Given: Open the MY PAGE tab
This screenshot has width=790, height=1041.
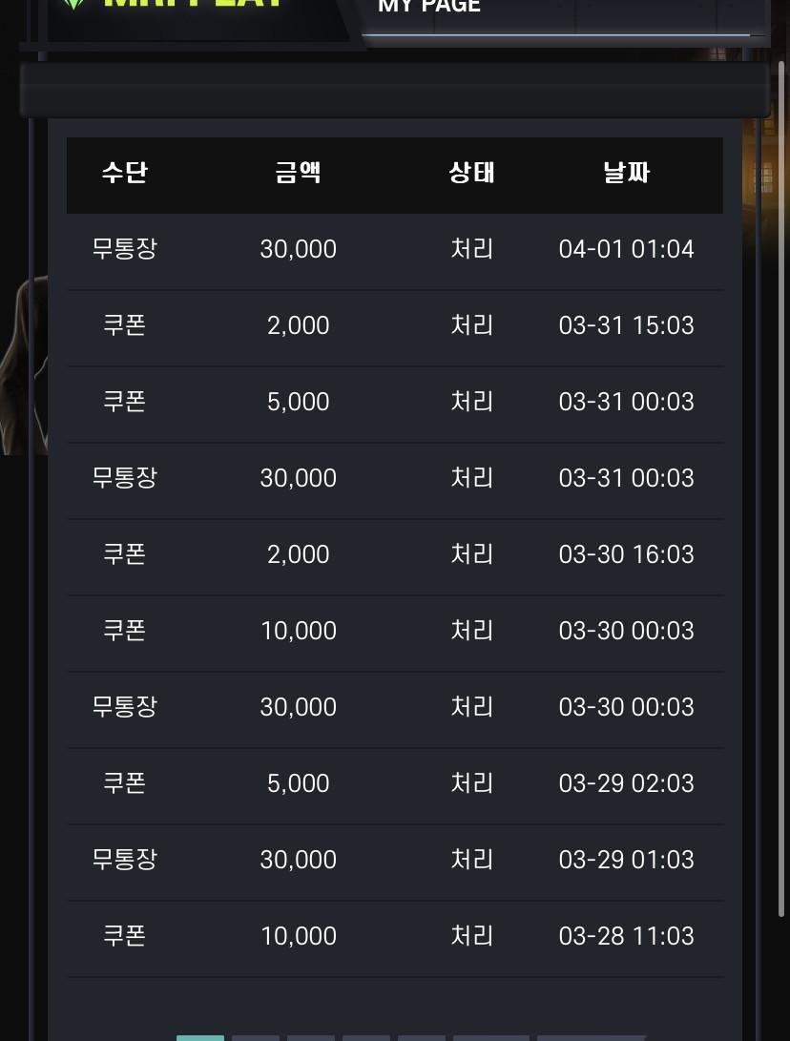Looking at the screenshot, I should pos(428,6).
